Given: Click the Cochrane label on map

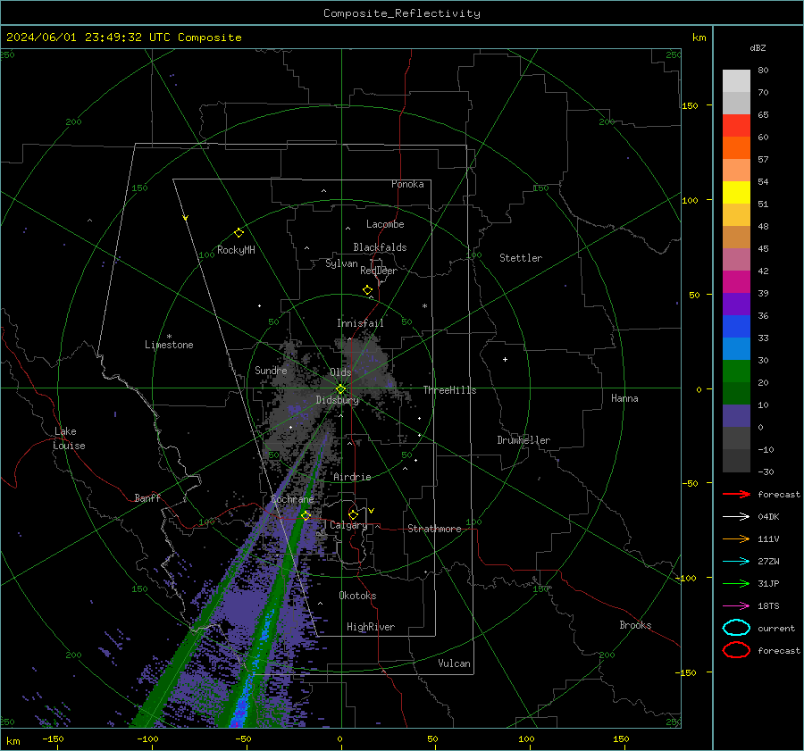Looking at the screenshot, I should pyautogui.click(x=292, y=499).
